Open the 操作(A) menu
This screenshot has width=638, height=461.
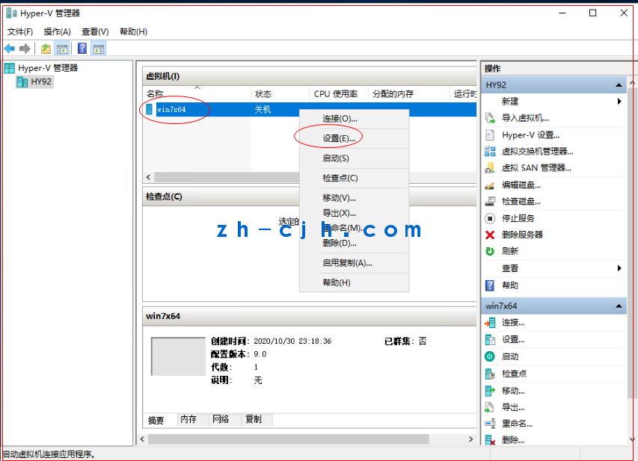click(x=58, y=31)
